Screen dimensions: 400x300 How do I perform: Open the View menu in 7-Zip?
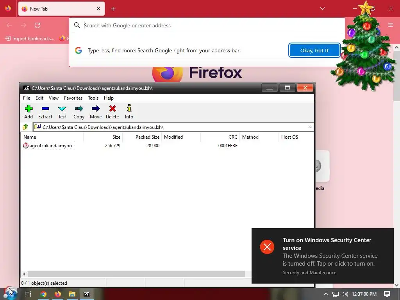[54, 98]
